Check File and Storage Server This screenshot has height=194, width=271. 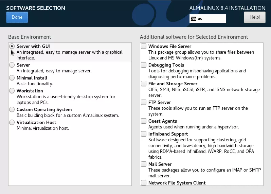click(144, 84)
